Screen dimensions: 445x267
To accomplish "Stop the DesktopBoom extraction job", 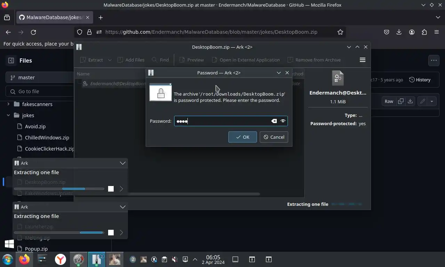I will 111,189.
